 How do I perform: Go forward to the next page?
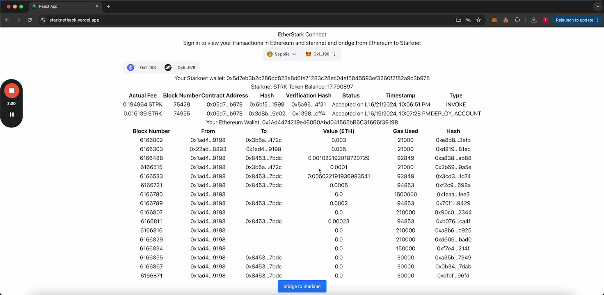tap(18, 20)
